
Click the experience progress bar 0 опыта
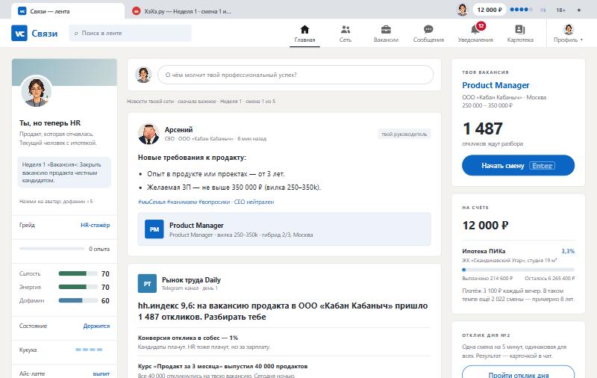coord(51,249)
